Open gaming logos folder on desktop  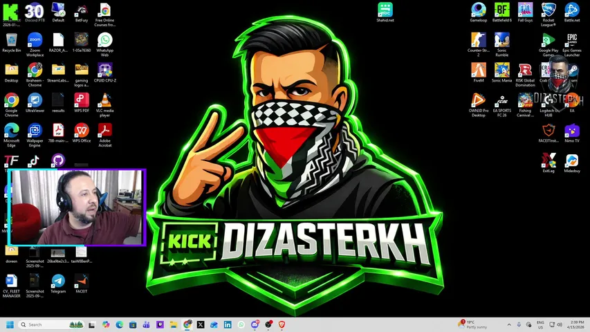pyautogui.click(x=82, y=75)
